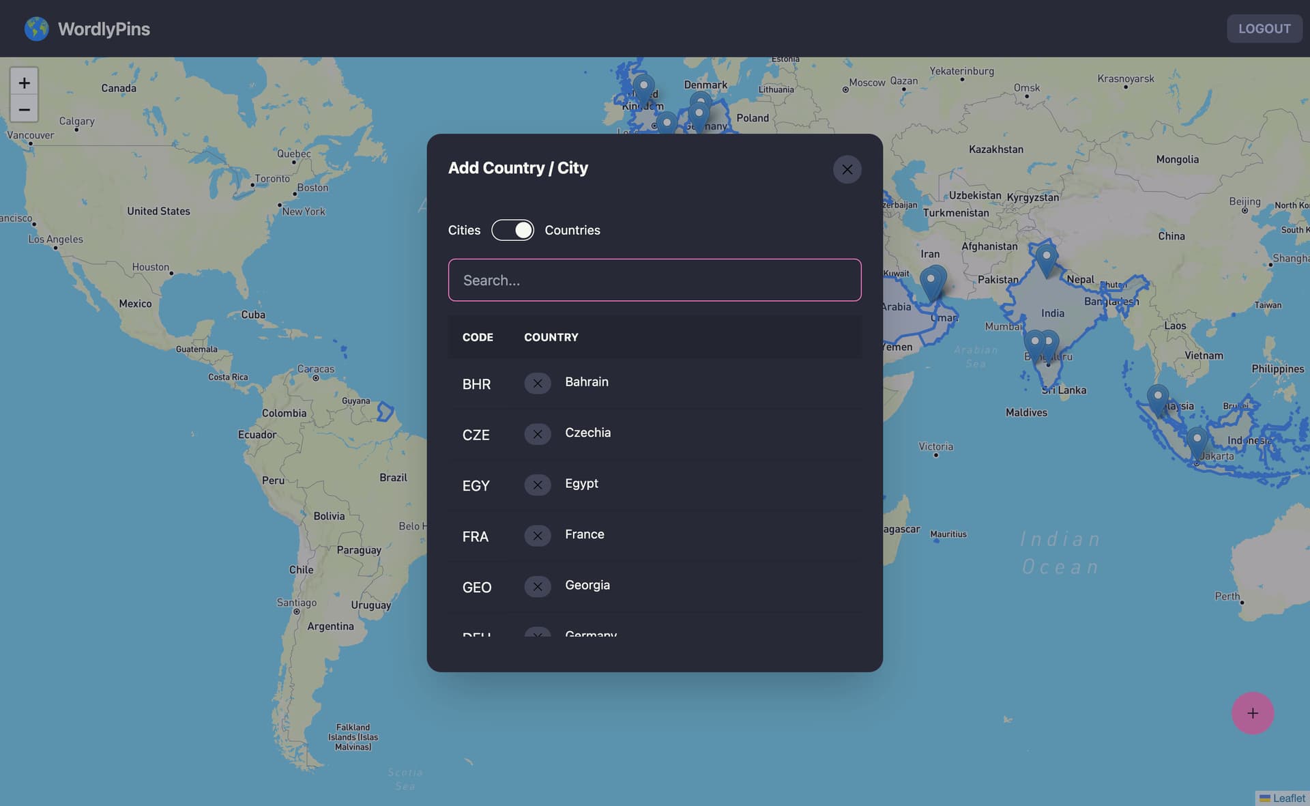The width and height of the screenshot is (1310, 806).
Task: Select the Cities label option
Action: pyautogui.click(x=464, y=230)
